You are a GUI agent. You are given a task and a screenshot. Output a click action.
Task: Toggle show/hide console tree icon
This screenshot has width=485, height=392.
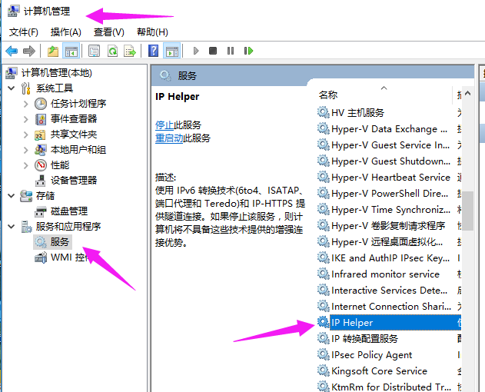[x=71, y=51]
